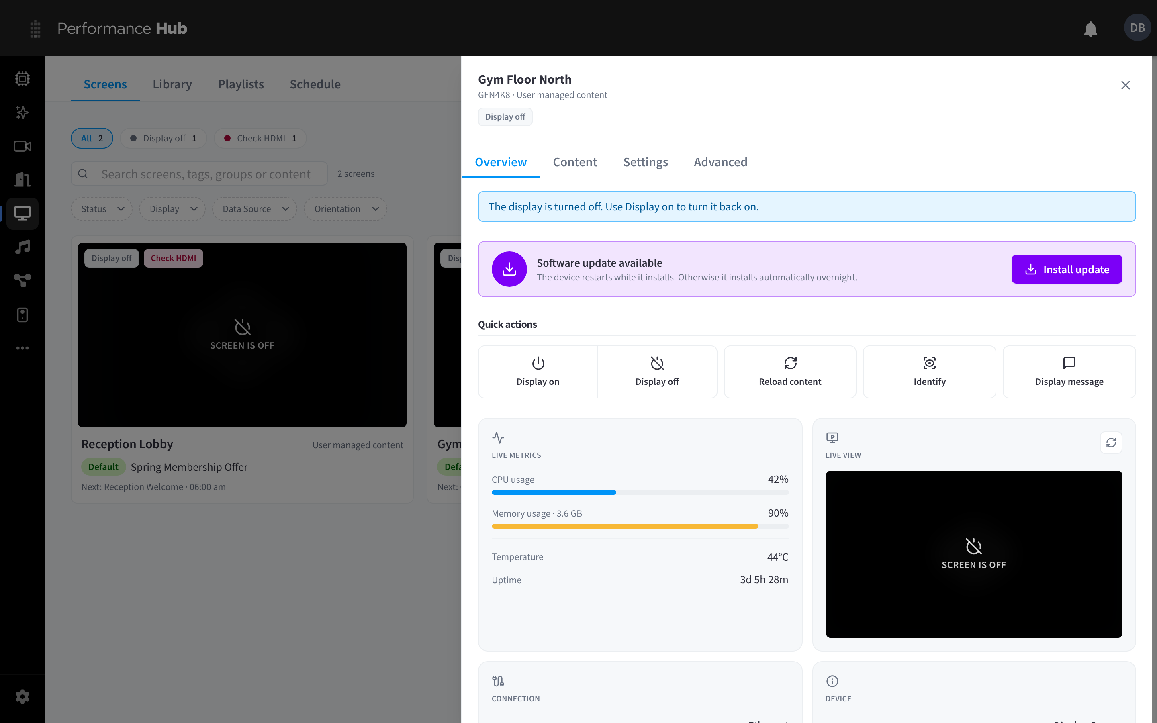
Task: Expand the Data Source filter dropdown
Action: click(x=255, y=209)
